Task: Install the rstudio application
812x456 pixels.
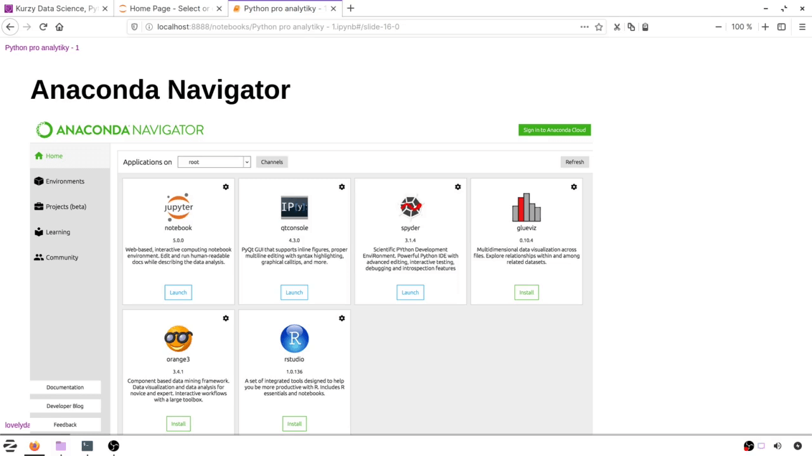Action: (x=294, y=424)
